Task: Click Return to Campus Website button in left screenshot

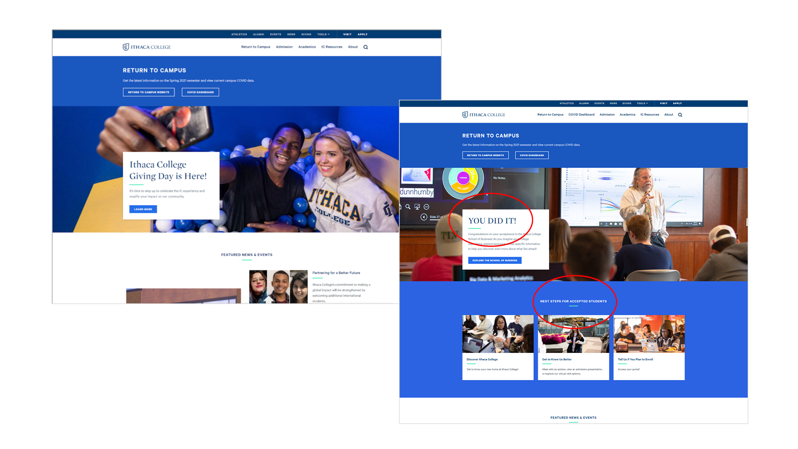Action: tap(148, 92)
